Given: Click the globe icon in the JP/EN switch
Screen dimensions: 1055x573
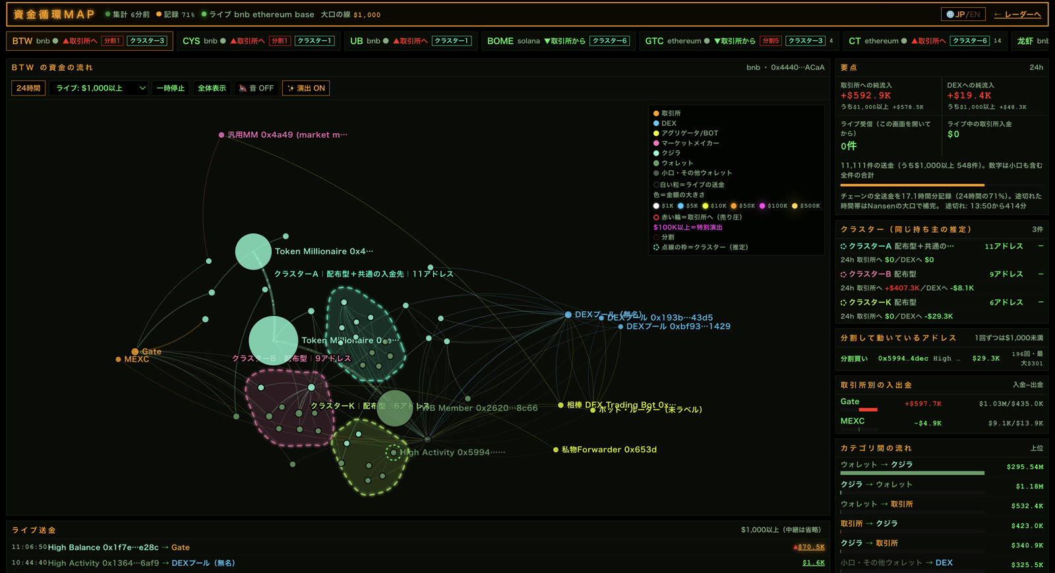Looking at the screenshot, I should point(950,15).
